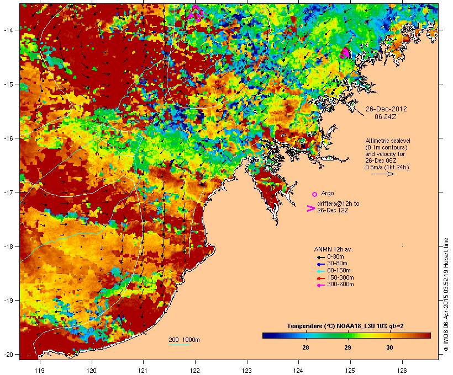Click the longitude axis label 124
Screen dimensions: 453x375
pyautogui.click(x=298, y=371)
